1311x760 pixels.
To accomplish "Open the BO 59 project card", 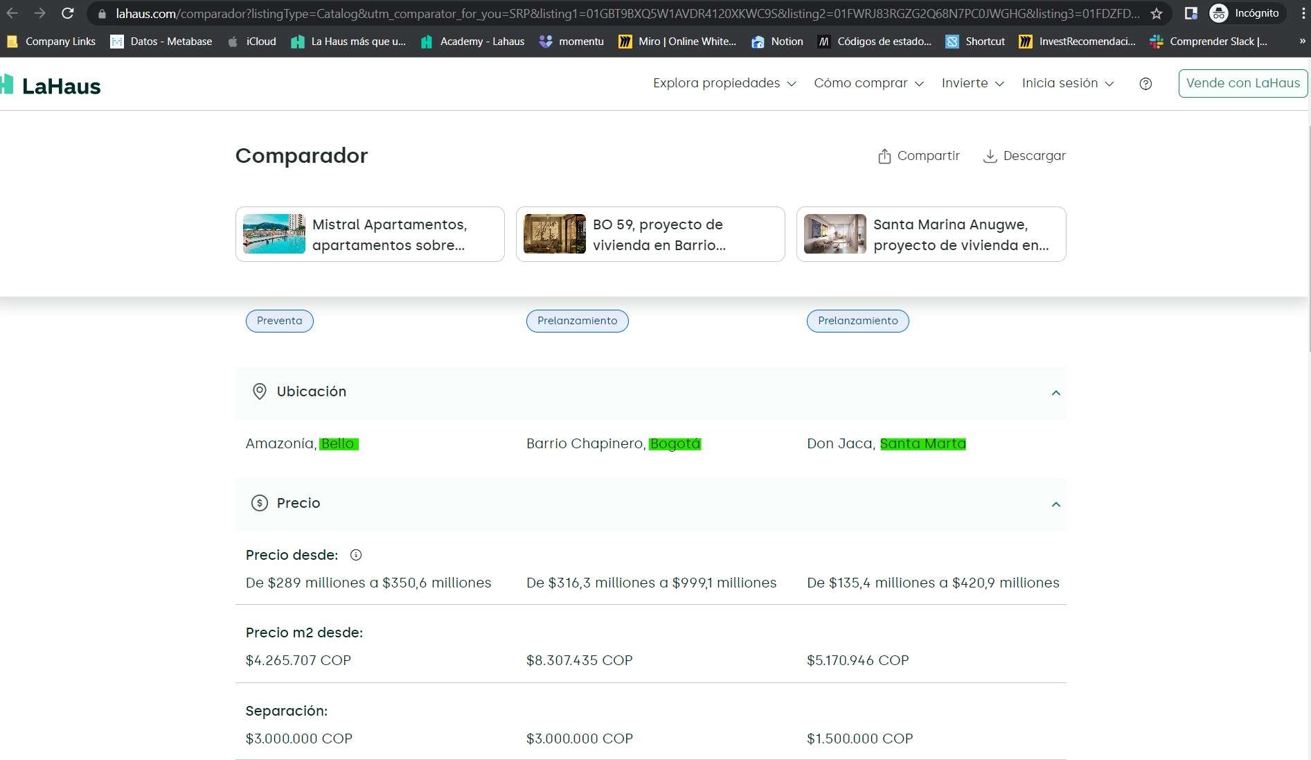I will click(650, 234).
